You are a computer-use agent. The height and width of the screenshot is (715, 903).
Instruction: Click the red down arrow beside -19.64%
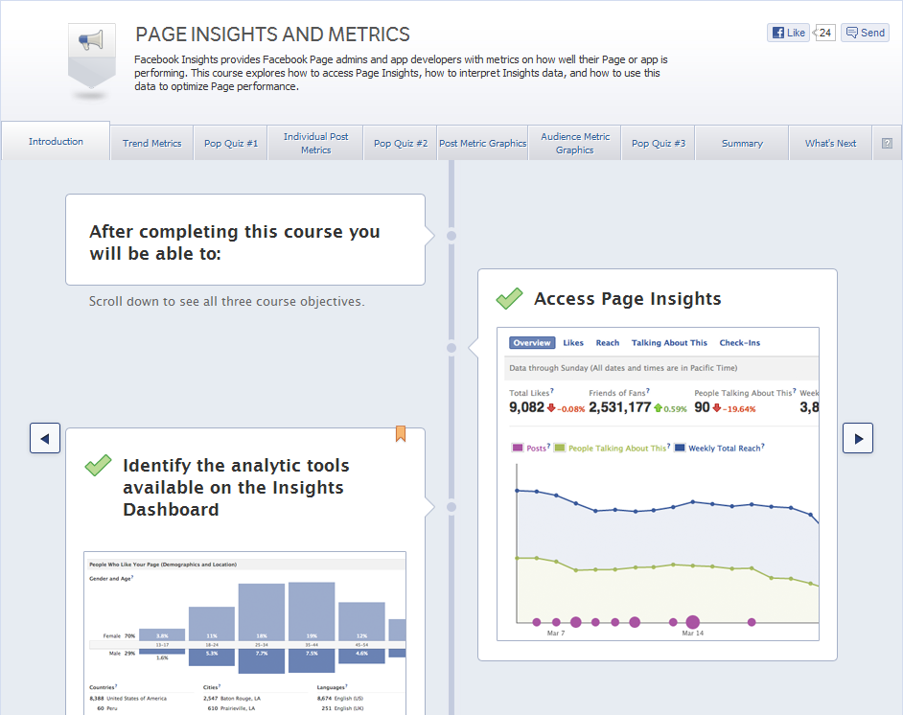click(716, 408)
